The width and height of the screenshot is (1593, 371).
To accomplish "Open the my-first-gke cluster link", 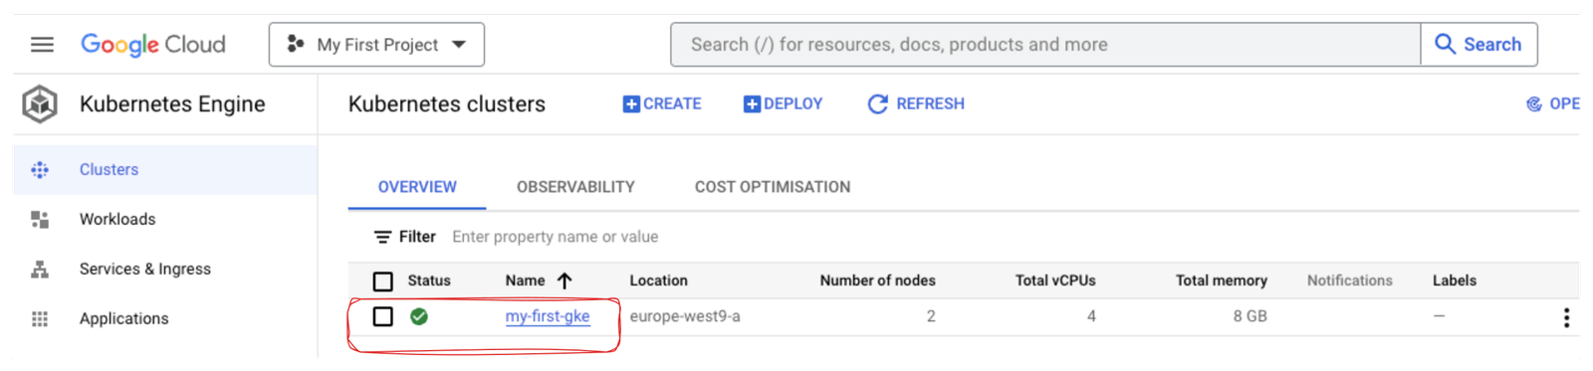I will 548,316.
